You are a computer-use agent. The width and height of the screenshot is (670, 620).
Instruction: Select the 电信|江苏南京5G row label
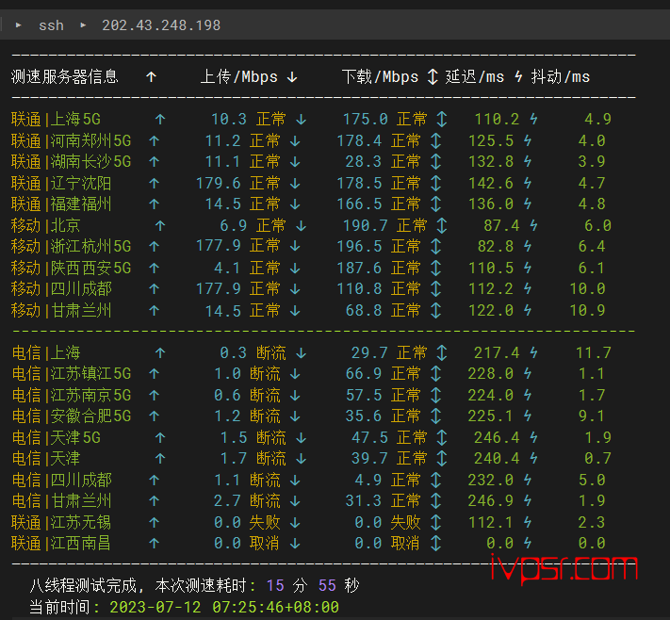point(72,395)
